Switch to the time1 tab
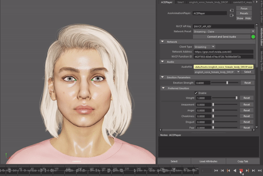 [x=181, y=2]
